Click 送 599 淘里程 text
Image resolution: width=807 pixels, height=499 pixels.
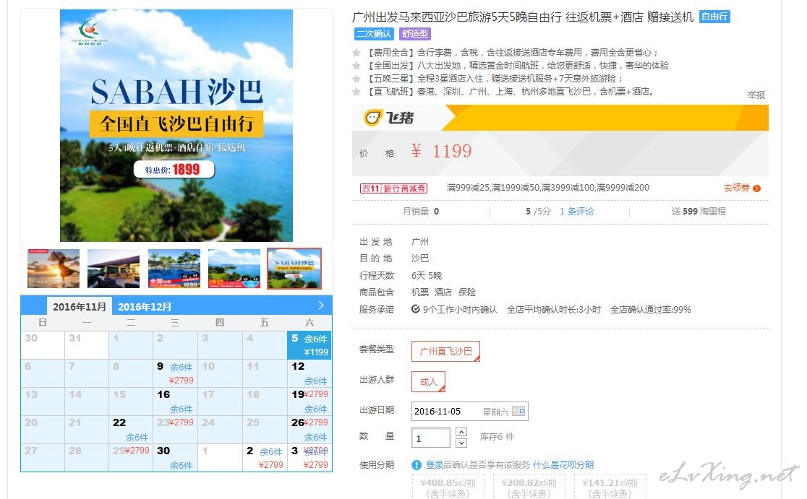[699, 211]
